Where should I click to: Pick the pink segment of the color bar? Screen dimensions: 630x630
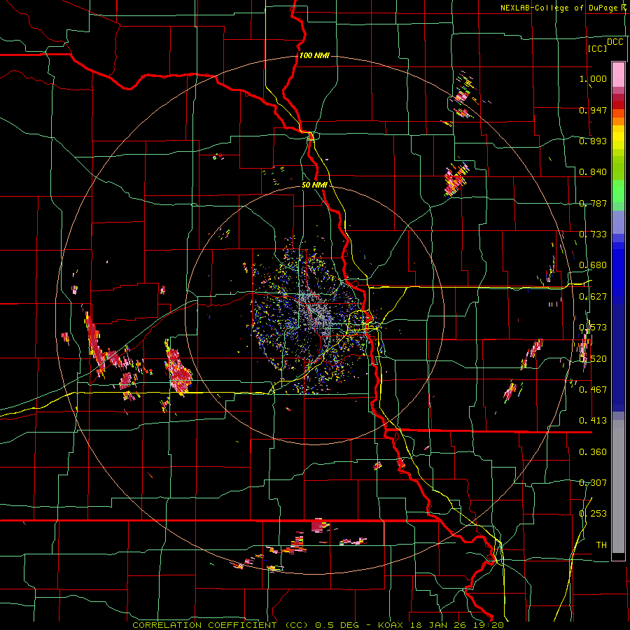click(618, 74)
